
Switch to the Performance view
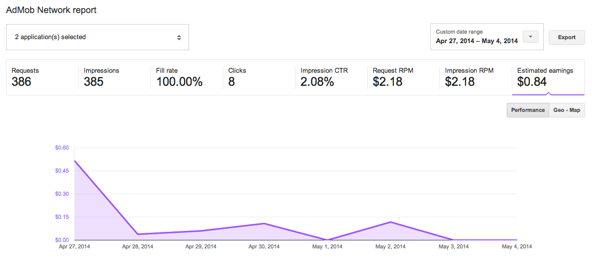coord(528,110)
